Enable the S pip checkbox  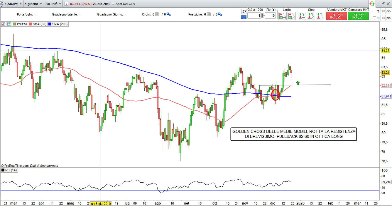374,18
